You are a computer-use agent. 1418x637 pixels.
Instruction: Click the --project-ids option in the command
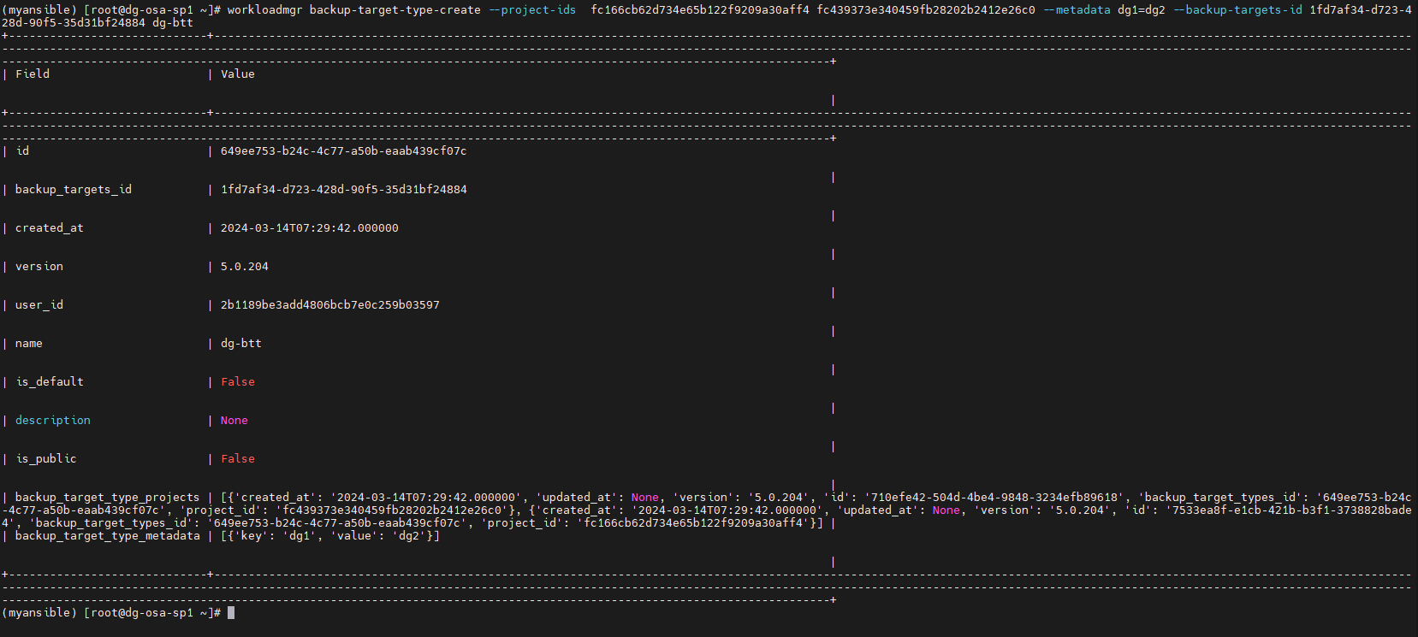point(532,10)
